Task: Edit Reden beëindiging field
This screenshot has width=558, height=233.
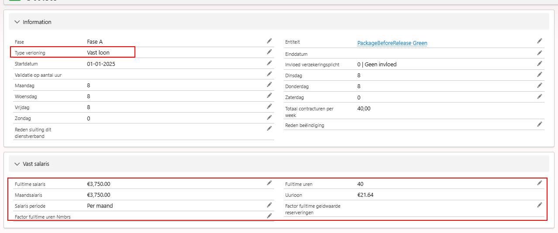Action: tap(540, 124)
